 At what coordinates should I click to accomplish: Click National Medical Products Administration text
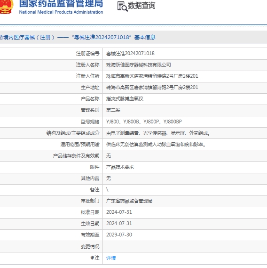61,12
